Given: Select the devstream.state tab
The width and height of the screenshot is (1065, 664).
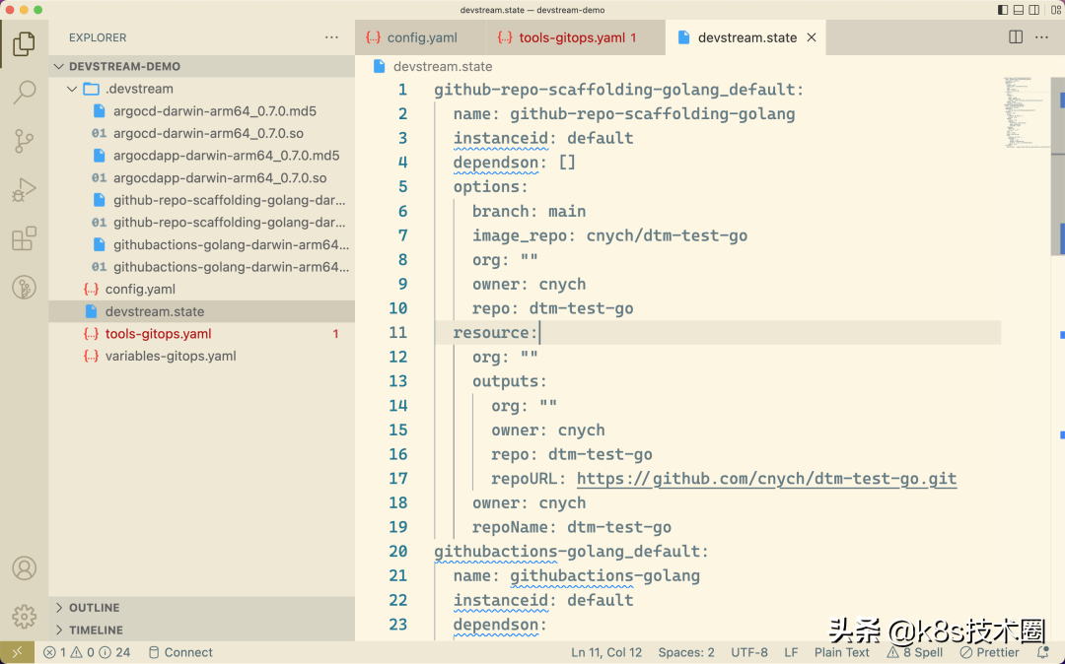Looking at the screenshot, I should point(745,38).
